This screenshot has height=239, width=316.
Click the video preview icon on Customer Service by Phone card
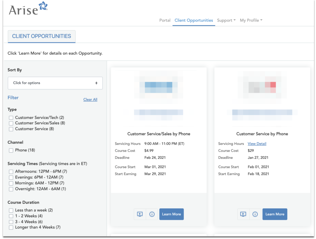click(x=243, y=214)
